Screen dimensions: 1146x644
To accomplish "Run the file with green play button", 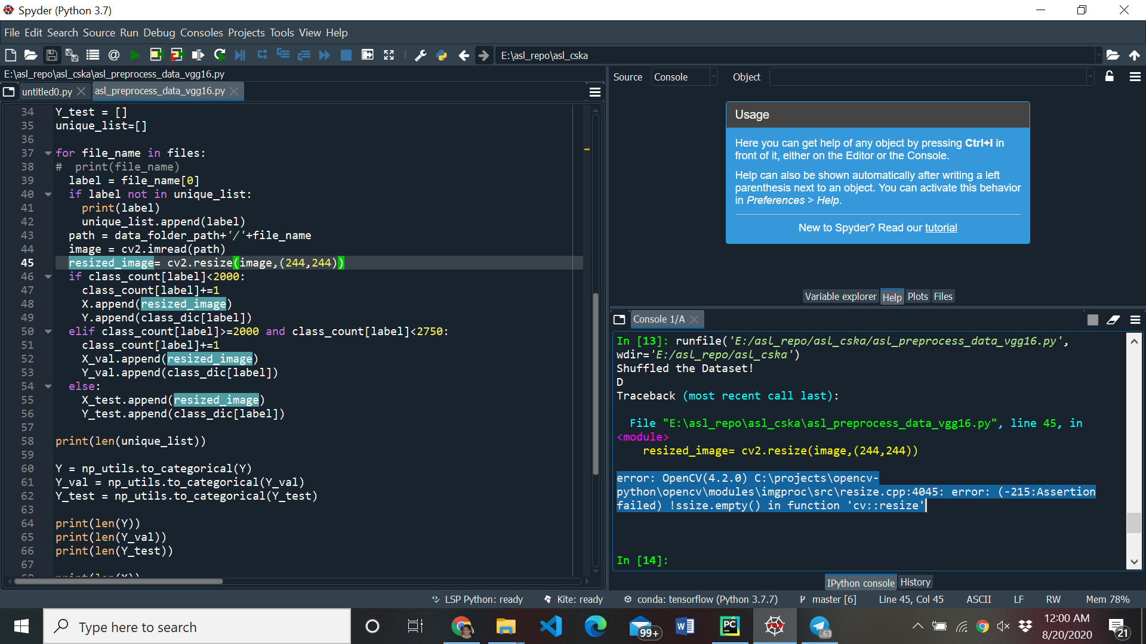I will (135, 55).
